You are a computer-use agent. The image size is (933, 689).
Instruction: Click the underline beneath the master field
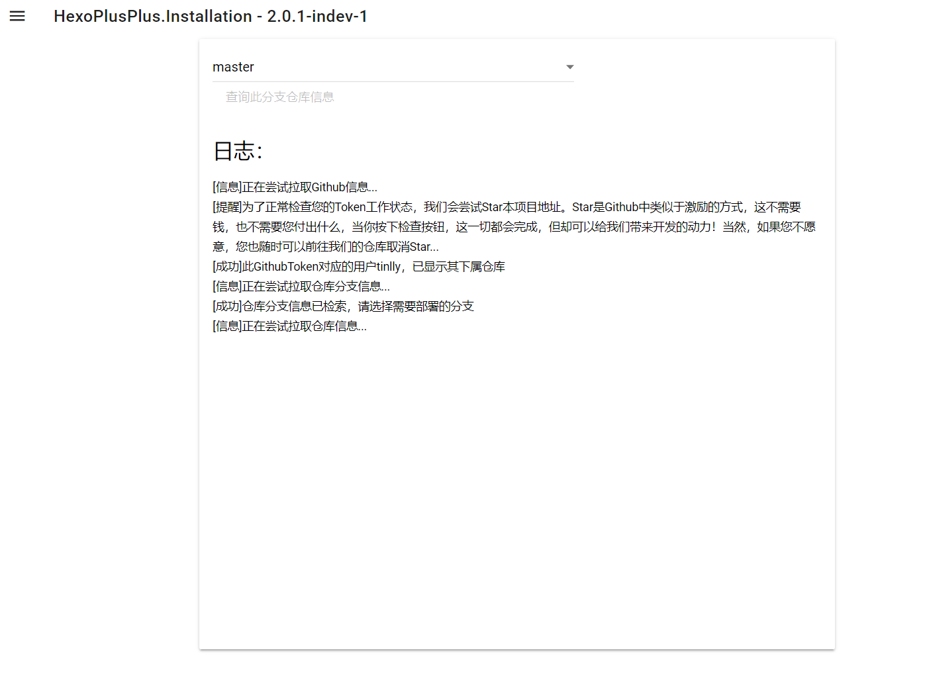point(393,81)
